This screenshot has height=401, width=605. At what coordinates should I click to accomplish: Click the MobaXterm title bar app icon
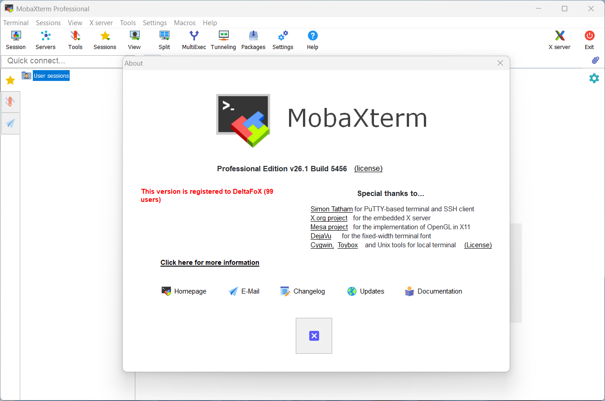pos(9,9)
